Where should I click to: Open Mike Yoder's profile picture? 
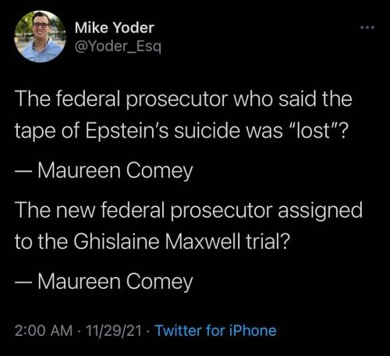pyautogui.click(x=40, y=37)
